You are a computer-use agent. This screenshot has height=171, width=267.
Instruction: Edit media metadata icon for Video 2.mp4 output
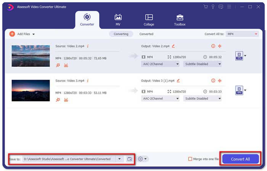point(213,46)
